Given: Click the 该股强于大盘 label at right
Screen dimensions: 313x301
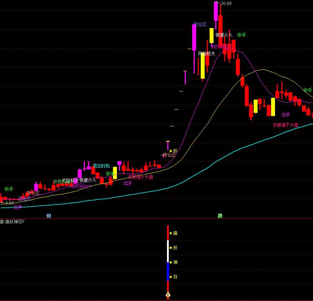Looking at the screenshot, I should point(285,125).
